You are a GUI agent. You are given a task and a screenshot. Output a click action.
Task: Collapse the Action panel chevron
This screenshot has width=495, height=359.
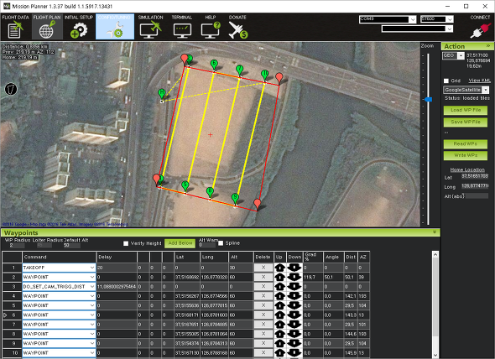tap(488, 46)
